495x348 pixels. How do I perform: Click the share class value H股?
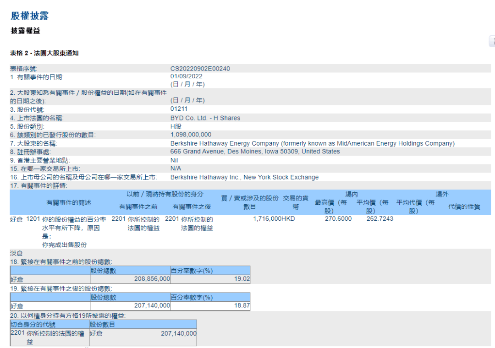[x=176, y=126]
